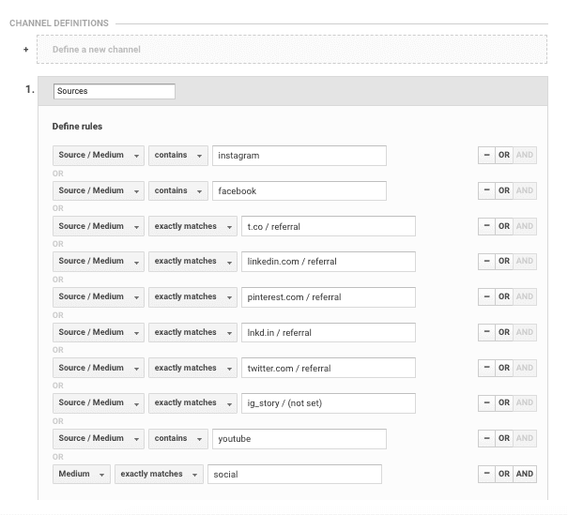Click OR button on youtube rule

(504, 438)
